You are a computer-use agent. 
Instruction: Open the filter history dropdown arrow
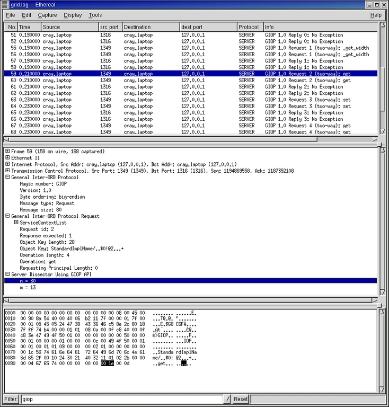click(x=227, y=399)
